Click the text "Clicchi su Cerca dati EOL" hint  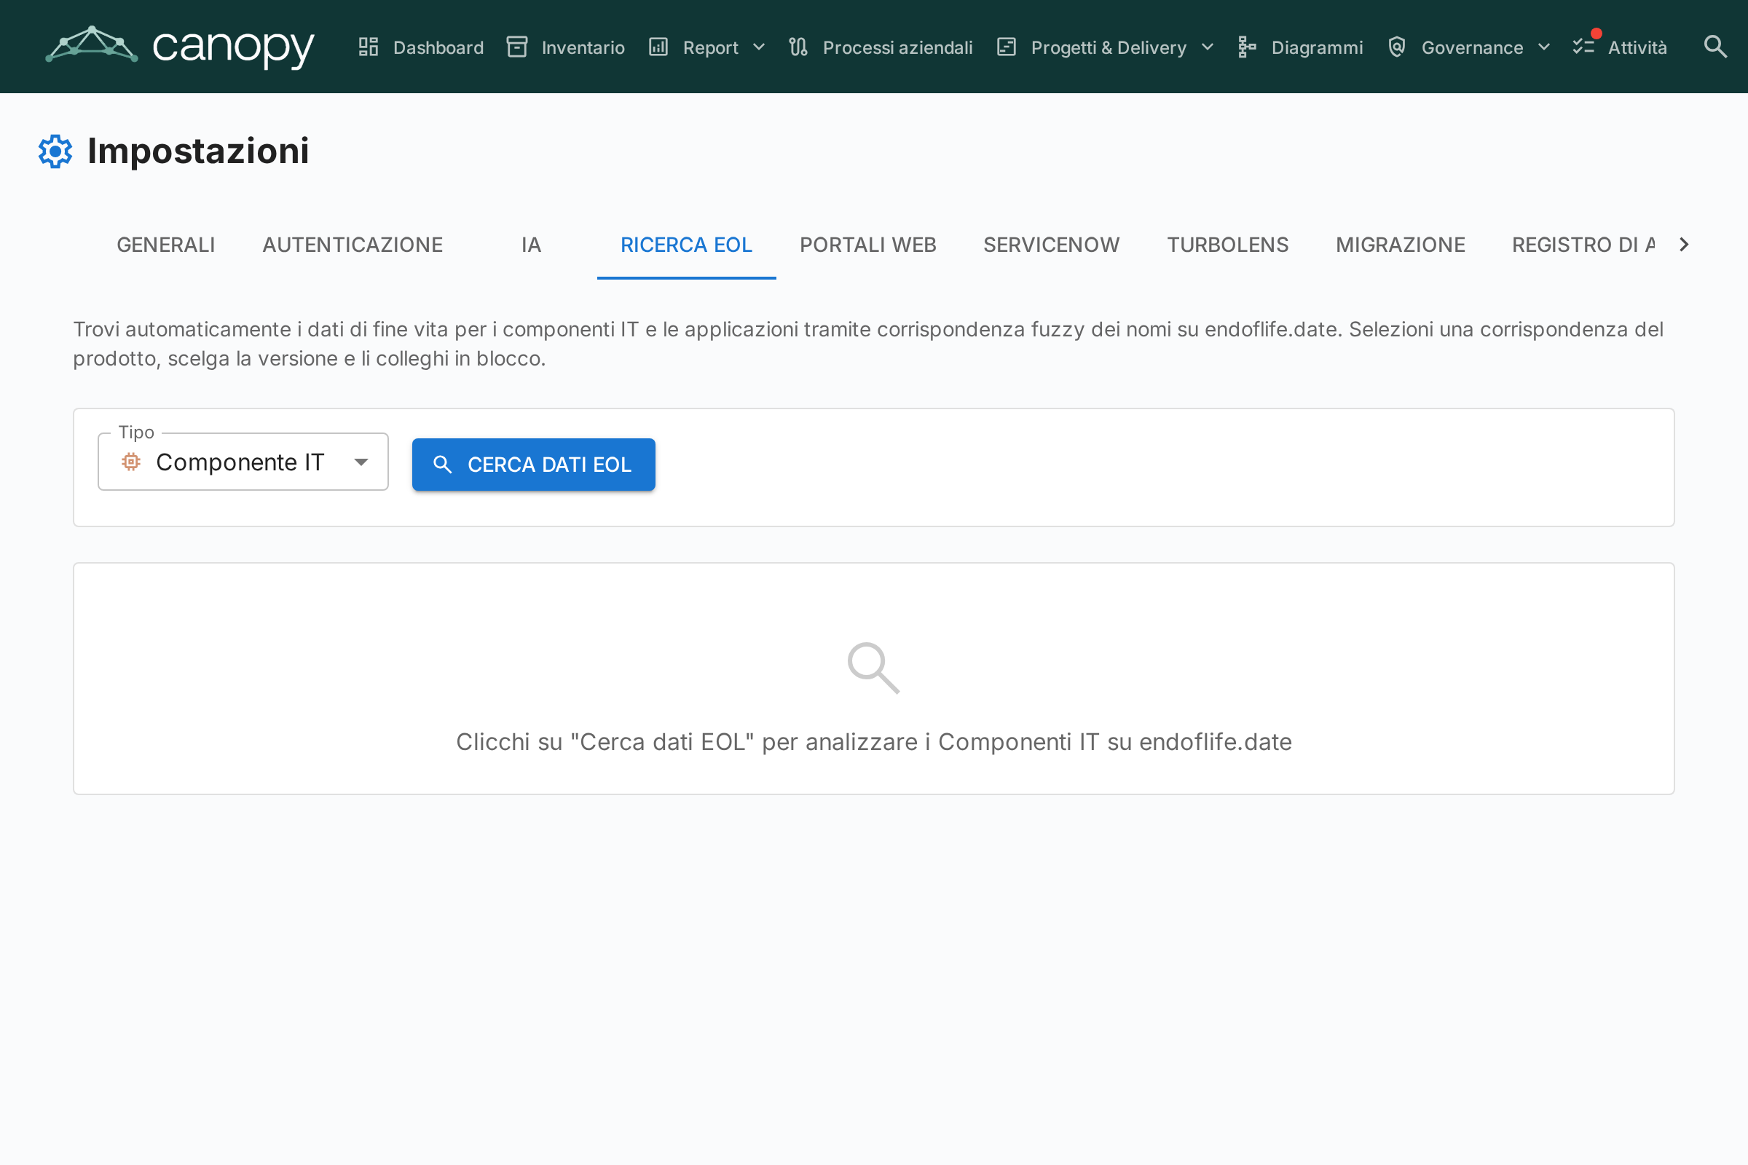[874, 741]
